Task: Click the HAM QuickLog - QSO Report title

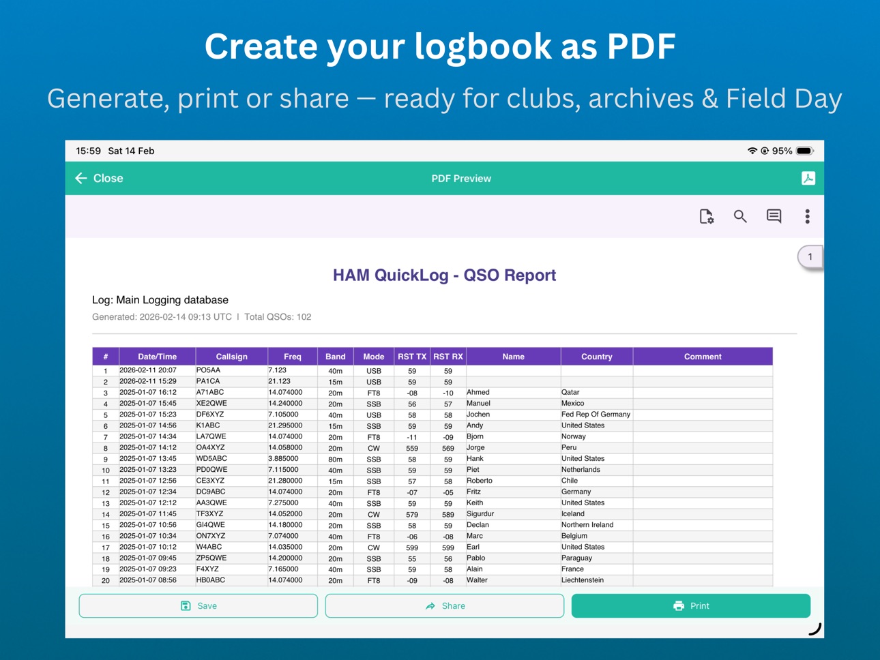Action: (444, 275)
